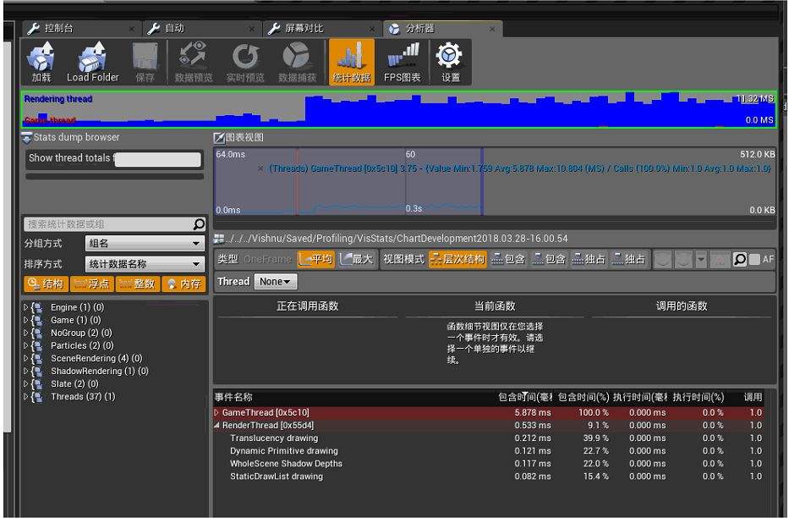Toggle the 最大 maximum type button
This screenshot has height=518, width=789.
point(357,259)
